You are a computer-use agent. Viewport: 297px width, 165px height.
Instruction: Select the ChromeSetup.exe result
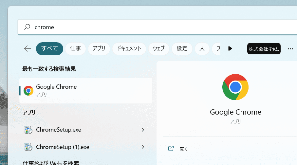pos(86,130)
